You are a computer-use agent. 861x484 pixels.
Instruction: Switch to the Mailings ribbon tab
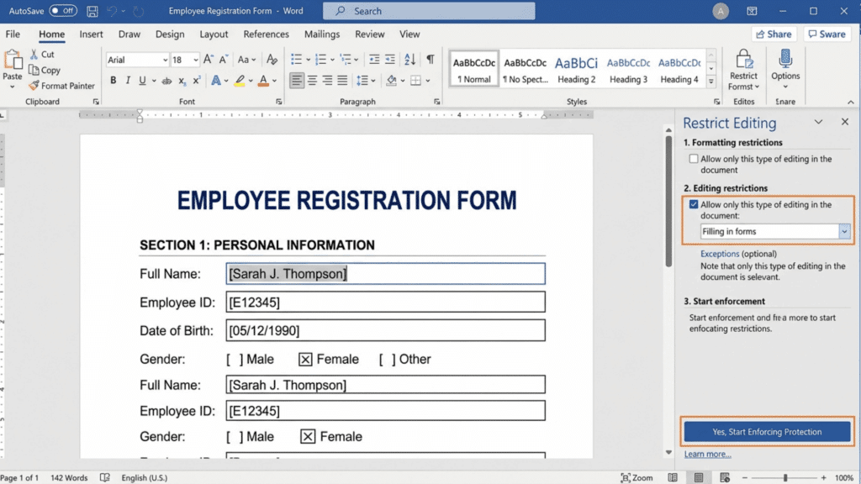(322, 34)
